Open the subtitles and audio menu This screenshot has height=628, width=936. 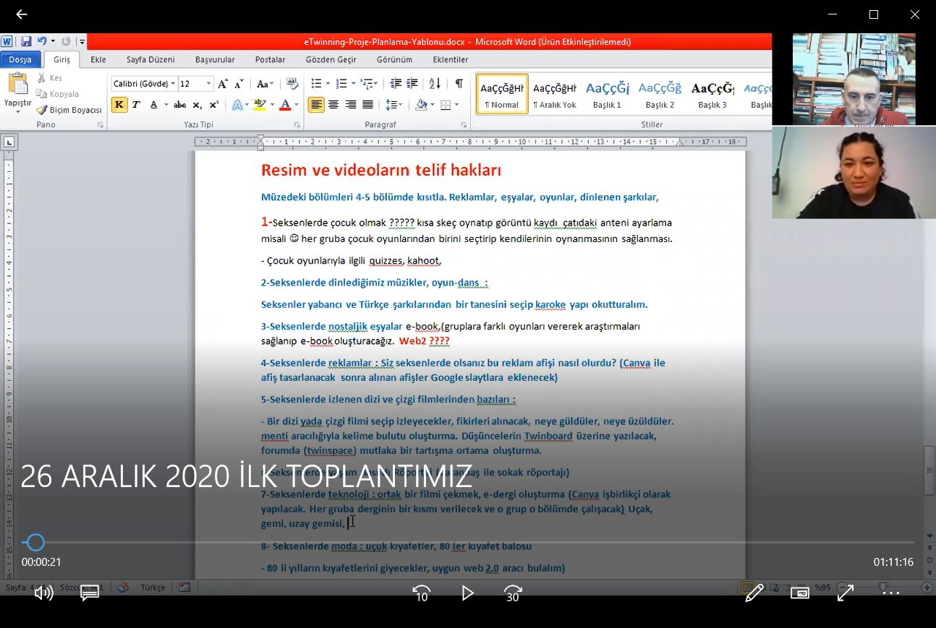(90, 593)
